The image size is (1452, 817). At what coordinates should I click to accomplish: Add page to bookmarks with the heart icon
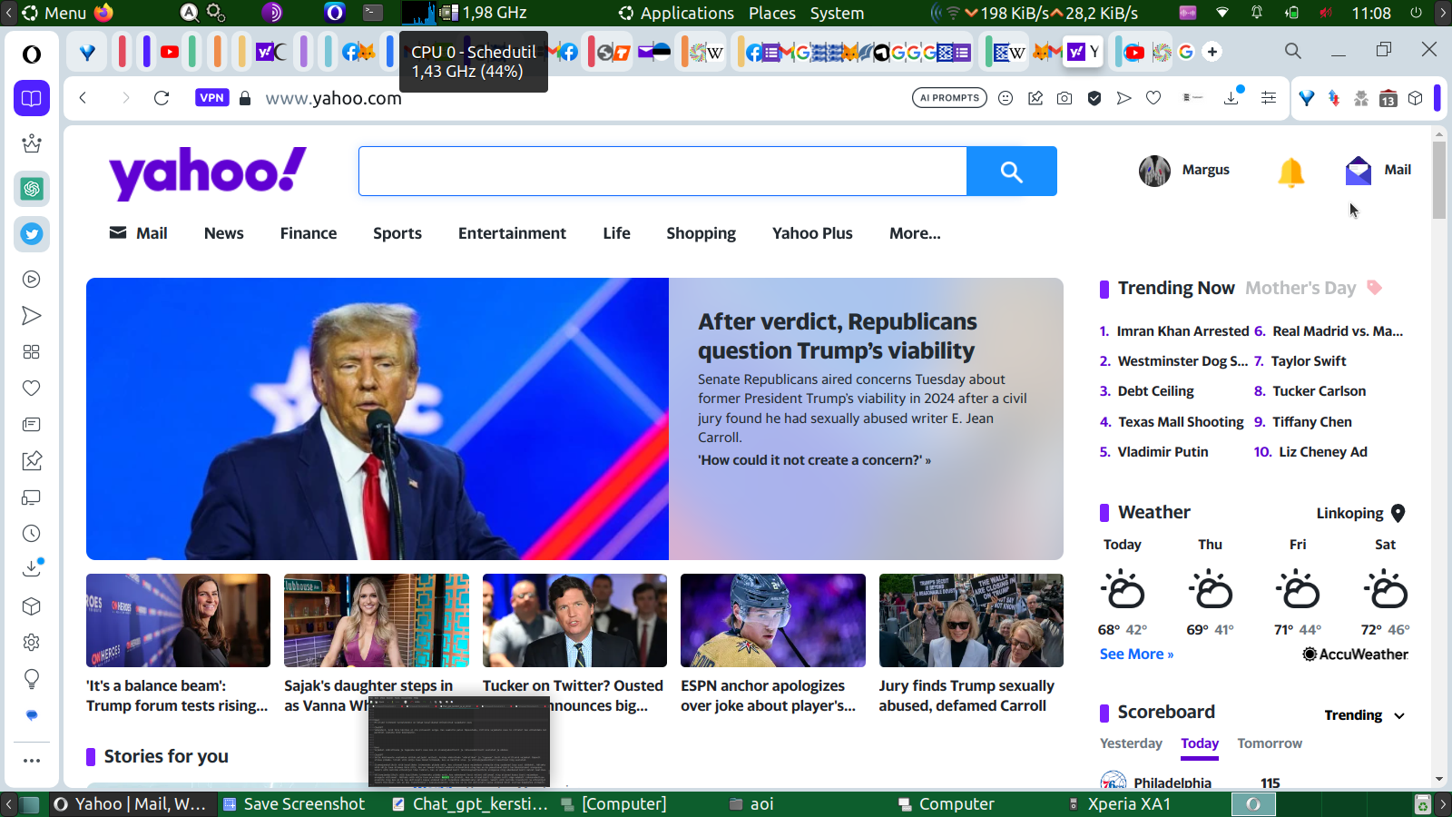click(x=1153, y=98)
